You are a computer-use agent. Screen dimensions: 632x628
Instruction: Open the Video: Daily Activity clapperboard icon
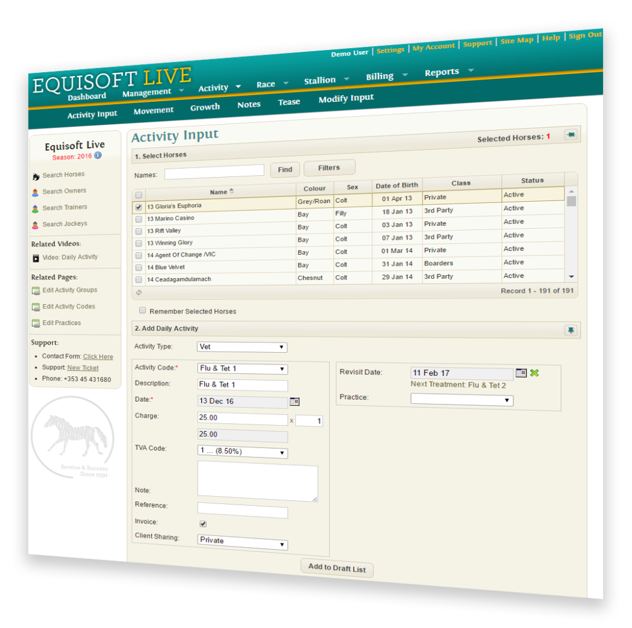(x=36, y=257)
